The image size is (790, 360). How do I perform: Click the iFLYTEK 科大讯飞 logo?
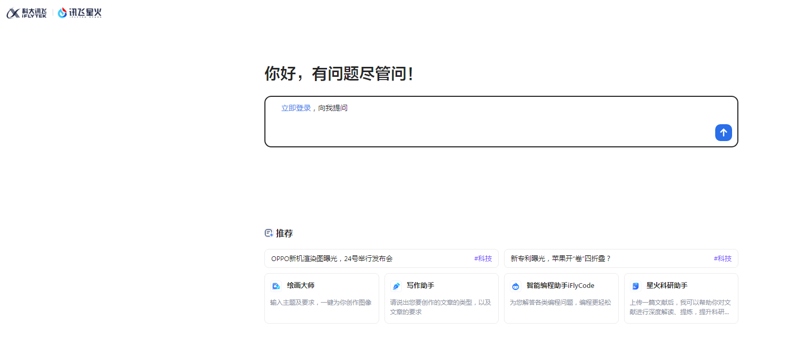click(x=26, y=13)
